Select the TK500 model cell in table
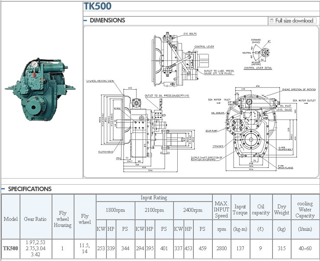The height and width of the screenshot is (261, 320). coord(11,248)
